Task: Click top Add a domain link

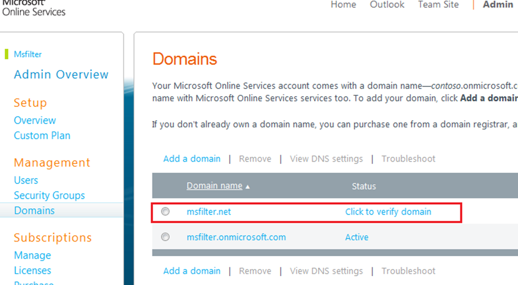Action: pyautogui.click(x=192, y=159)
